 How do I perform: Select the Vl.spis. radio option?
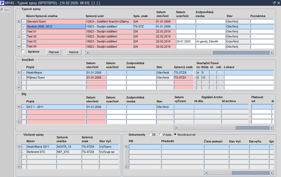click(160, 134)
